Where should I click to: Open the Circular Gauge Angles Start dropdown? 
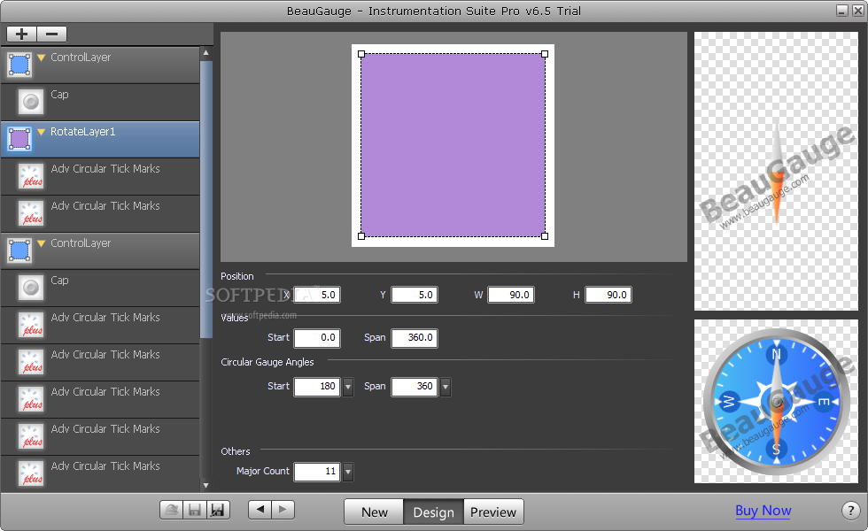coord(347,387)
